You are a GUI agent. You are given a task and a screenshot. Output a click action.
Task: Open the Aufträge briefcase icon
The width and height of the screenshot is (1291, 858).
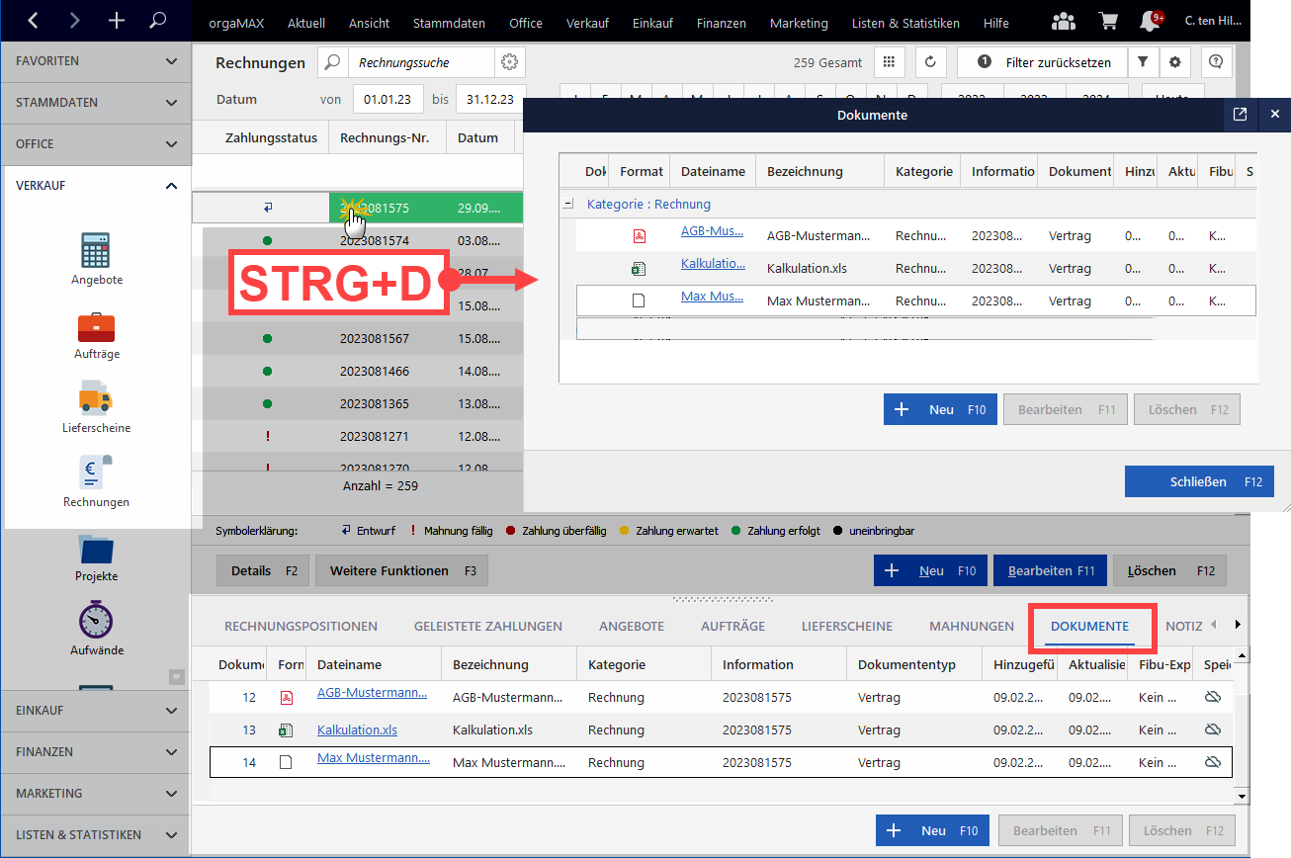pyautogui.click(x=96, y=327)
